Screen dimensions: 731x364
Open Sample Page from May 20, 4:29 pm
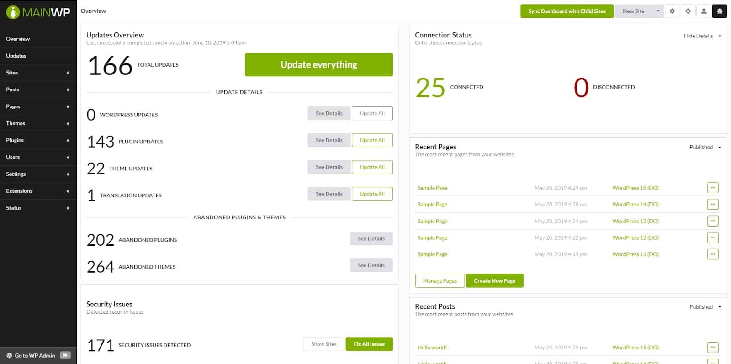point(432,188)
